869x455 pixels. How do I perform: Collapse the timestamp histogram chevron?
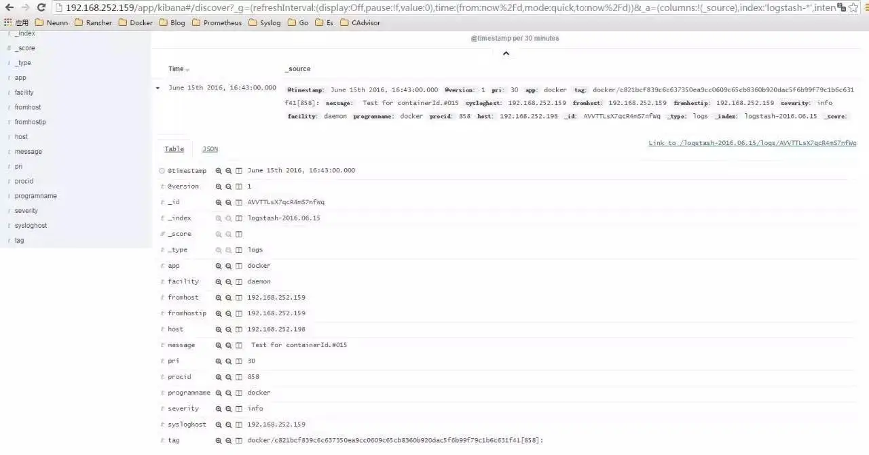[x=506, y=54]
